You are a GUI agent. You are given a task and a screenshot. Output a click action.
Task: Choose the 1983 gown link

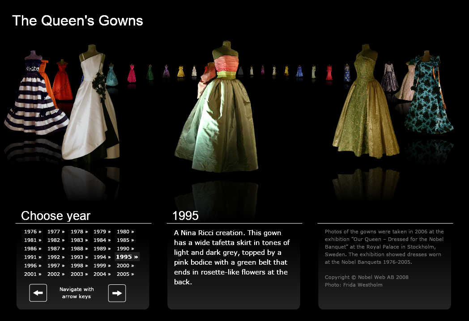pyautogui.click(x=79, y=240)
